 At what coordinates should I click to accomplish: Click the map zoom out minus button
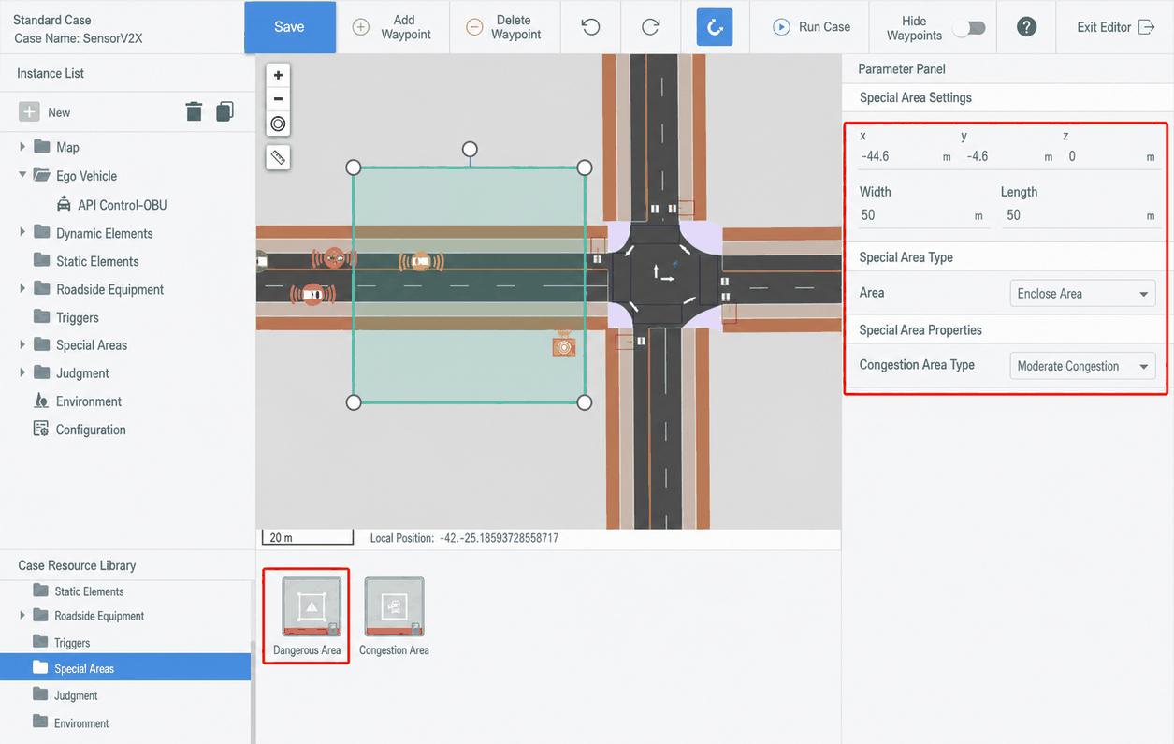278,98
